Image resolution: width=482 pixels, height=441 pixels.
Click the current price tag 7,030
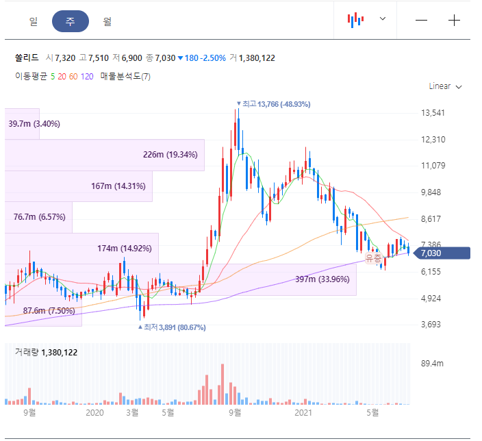click(442, 253)
